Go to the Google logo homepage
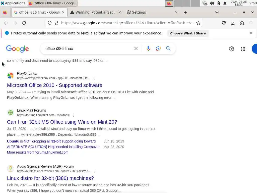Viewport: 257px width, 193px height. 18,49
